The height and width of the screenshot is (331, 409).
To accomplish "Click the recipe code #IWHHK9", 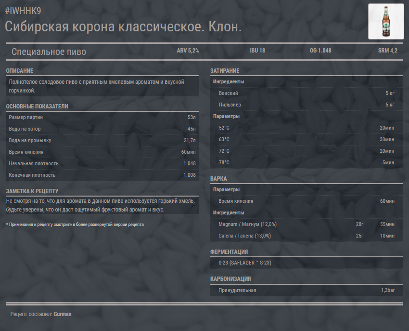I will coord(23,11).
